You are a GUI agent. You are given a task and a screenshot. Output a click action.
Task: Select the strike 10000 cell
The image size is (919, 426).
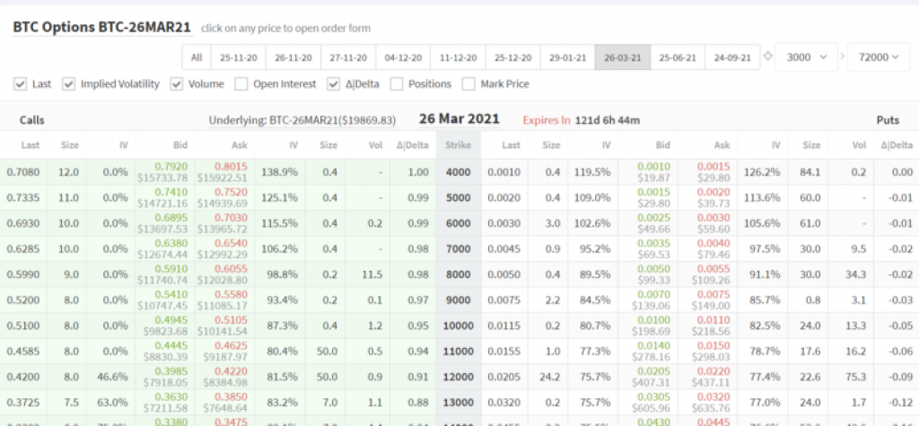[x=459, y=326]
